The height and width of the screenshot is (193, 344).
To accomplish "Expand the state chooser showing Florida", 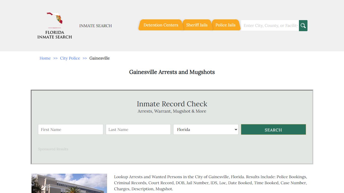I will coord(206,129).
